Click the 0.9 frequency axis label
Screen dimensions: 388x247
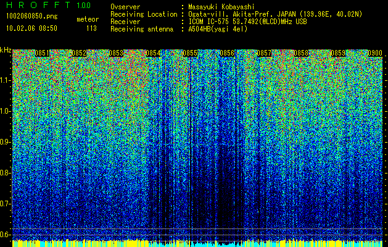point(5,142)
